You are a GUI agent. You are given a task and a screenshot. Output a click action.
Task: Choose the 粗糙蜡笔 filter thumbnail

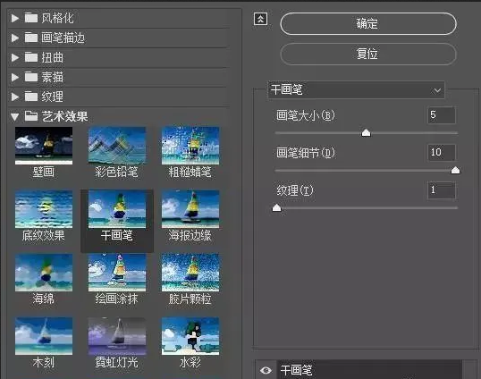coord(190,146)
